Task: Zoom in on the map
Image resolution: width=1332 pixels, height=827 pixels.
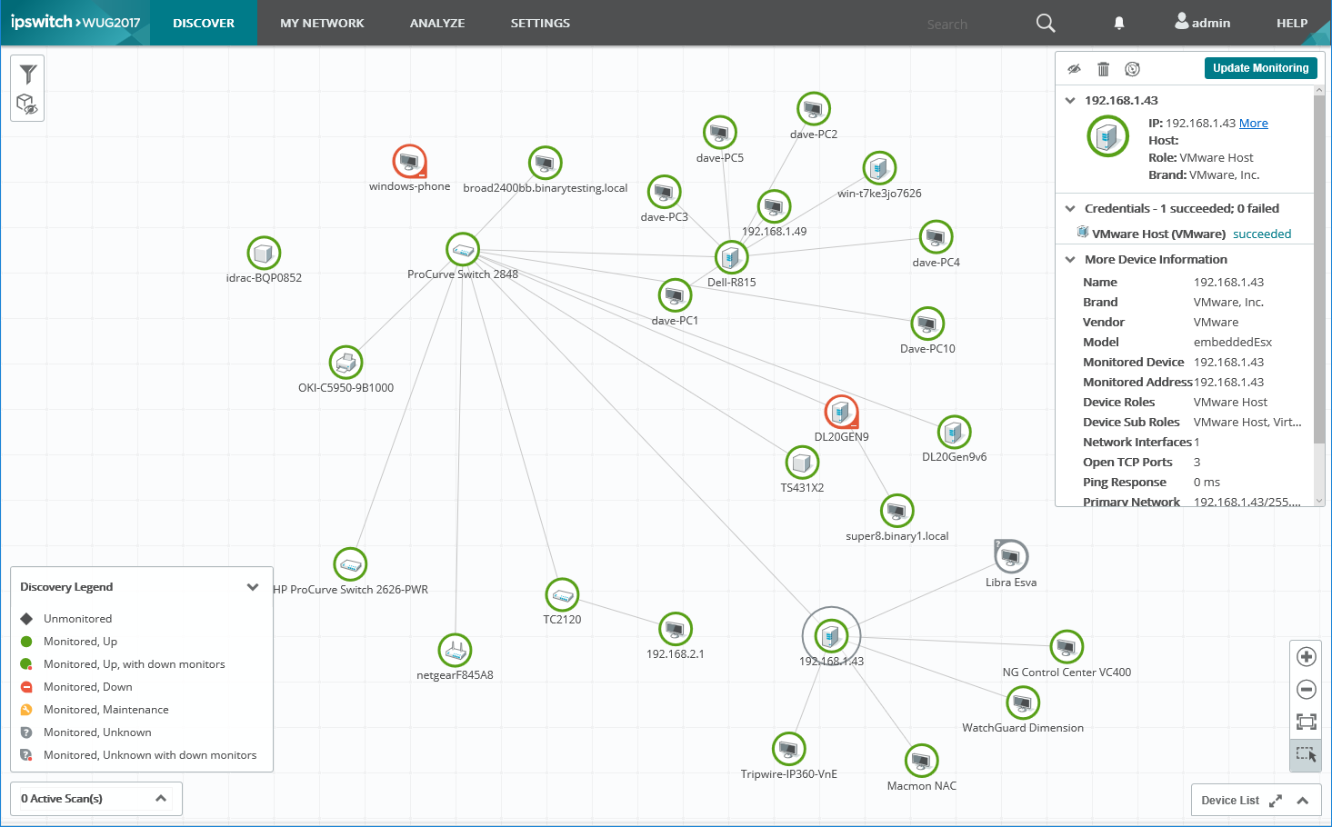Action: pos(1307,657)
